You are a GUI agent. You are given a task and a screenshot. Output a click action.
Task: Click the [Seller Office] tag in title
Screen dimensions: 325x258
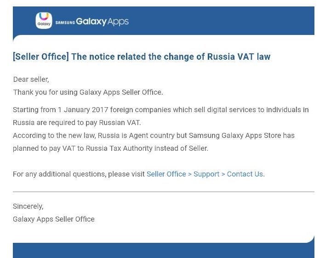41,57
